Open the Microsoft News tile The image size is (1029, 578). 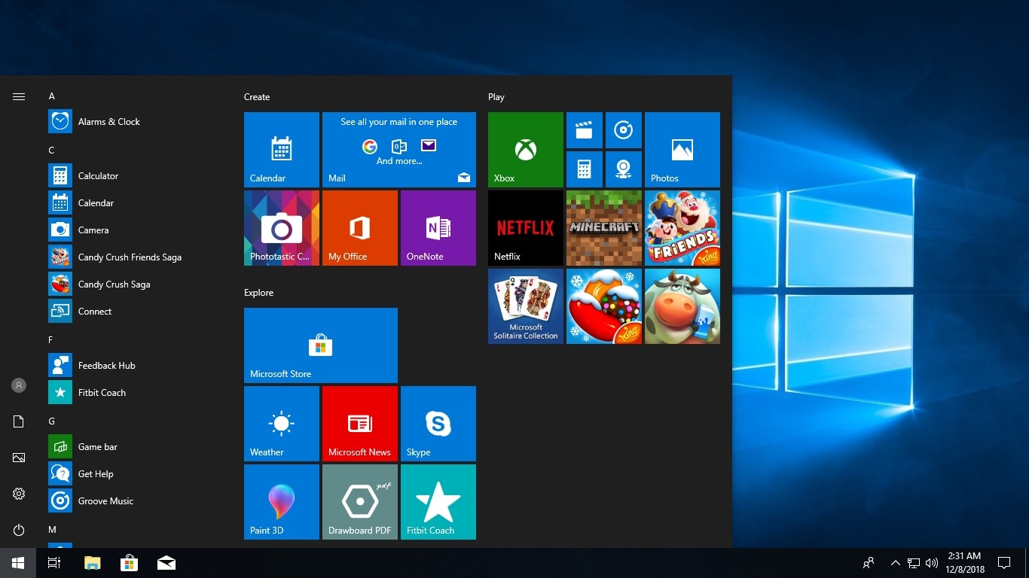pyautogui.click(x=360, y=424)
